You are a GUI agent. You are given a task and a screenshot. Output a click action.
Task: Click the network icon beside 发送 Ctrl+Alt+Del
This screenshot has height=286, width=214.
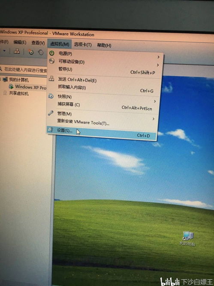[51, 79]
